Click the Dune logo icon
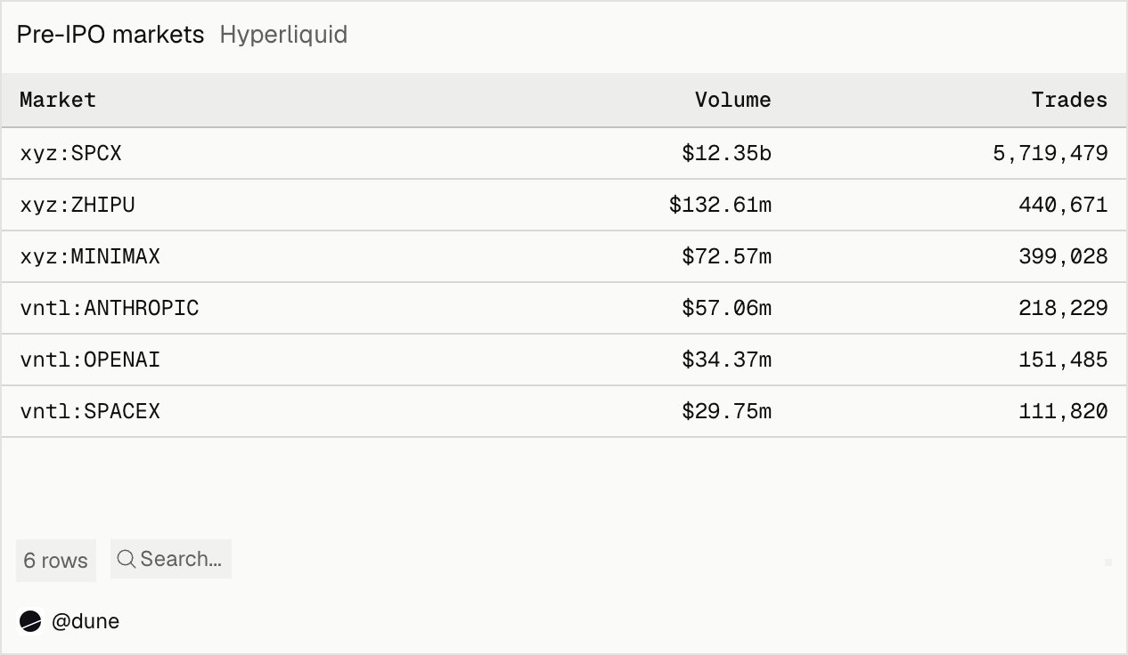Viewport: 1128px width, 655px height. [x=30, y=621]
